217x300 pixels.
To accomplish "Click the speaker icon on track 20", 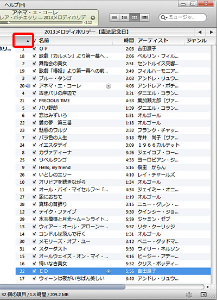I will coord(28,86).
